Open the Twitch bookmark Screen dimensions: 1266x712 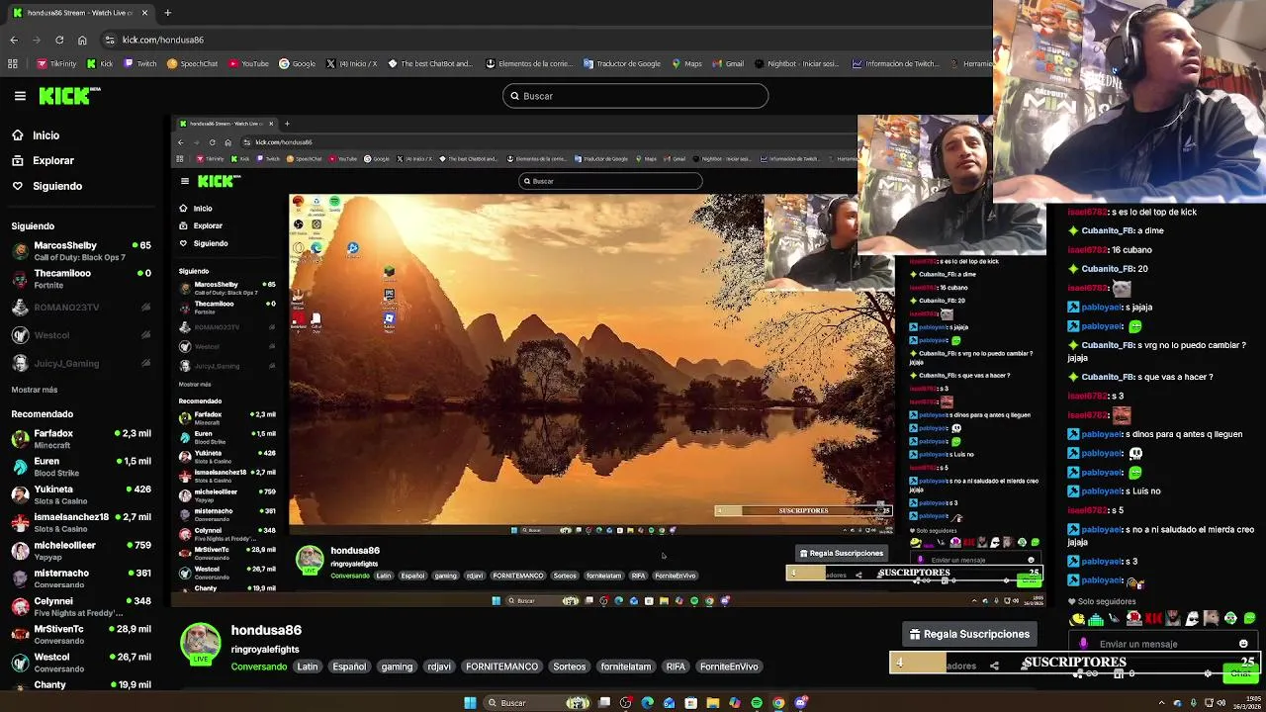pos(140,63)
